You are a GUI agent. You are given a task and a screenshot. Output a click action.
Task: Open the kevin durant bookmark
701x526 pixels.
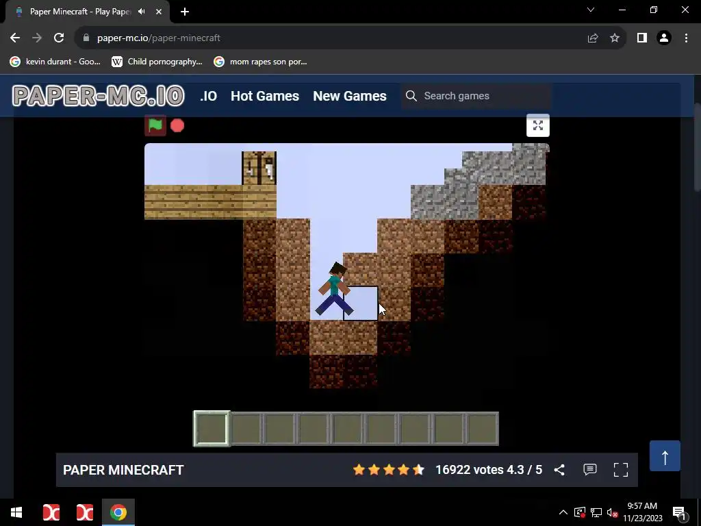(x=55, y=62)
